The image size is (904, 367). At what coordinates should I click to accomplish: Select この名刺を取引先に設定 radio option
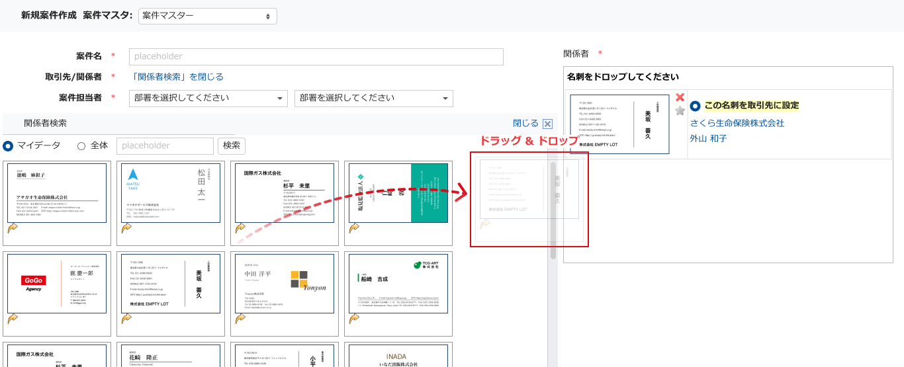point(695,106)
